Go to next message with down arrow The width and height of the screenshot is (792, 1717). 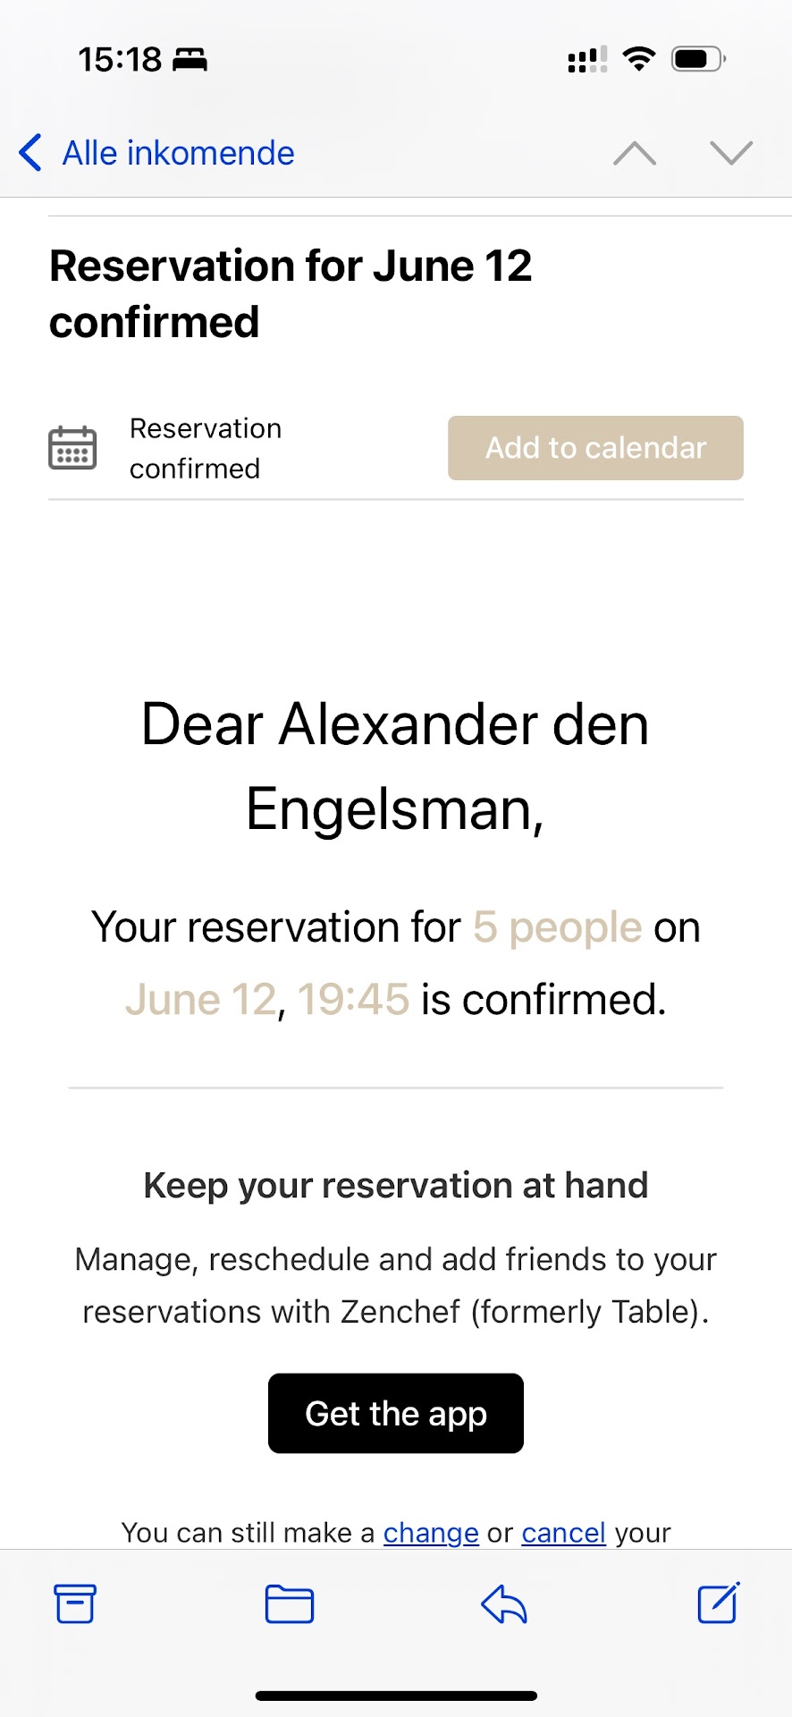[731, 153]
